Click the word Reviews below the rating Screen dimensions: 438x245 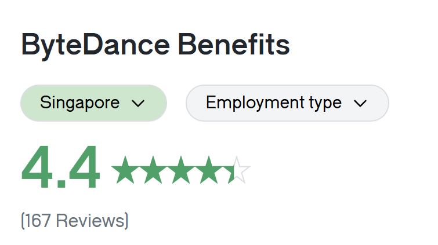[x=91, y=221]
